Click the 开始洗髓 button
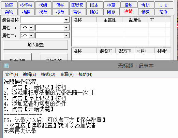This screenshot has width=178, height=138. 54,57
